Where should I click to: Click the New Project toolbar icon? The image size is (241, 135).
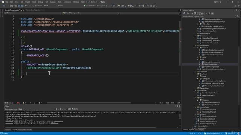pos(12,6)
